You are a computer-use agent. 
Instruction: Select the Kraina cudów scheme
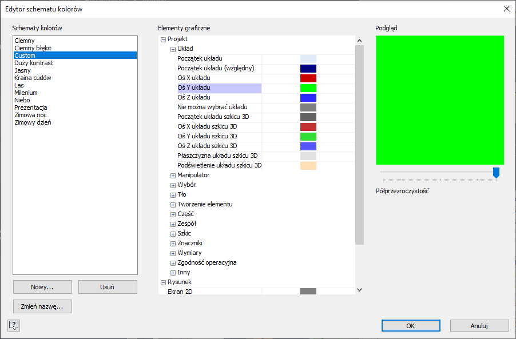tap(75, 78)
